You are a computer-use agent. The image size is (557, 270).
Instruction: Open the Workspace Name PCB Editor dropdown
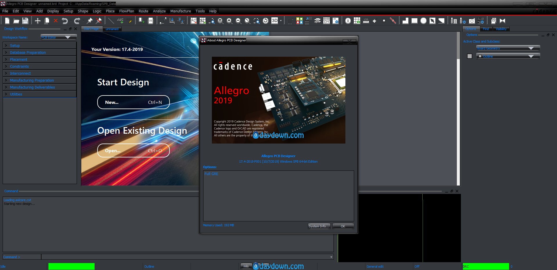pyautogui.click(x=59, y=37)
